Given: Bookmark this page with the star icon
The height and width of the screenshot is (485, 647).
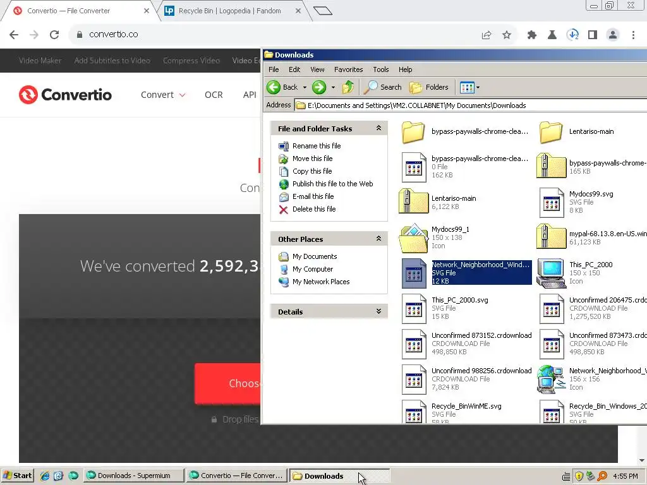Looking at the screenshot, I should click(507, 35).
